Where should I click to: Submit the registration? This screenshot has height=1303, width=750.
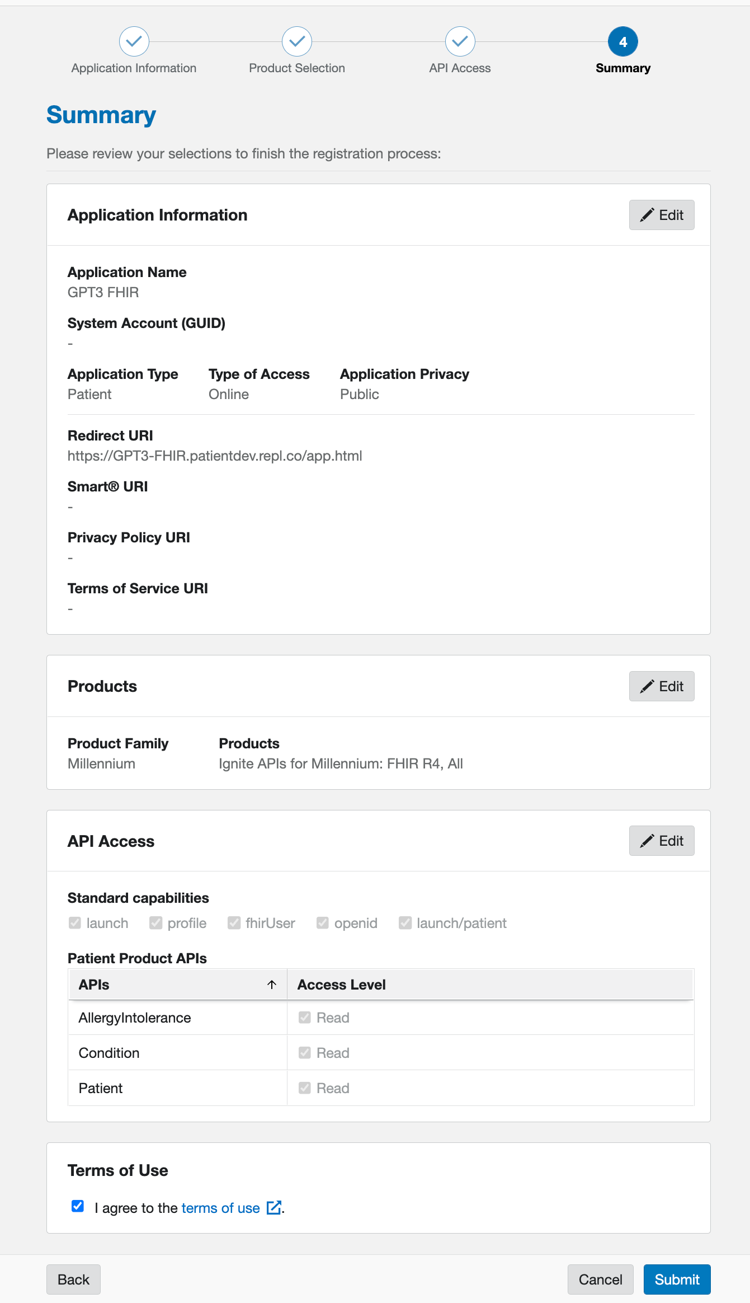click(677, 1279)
